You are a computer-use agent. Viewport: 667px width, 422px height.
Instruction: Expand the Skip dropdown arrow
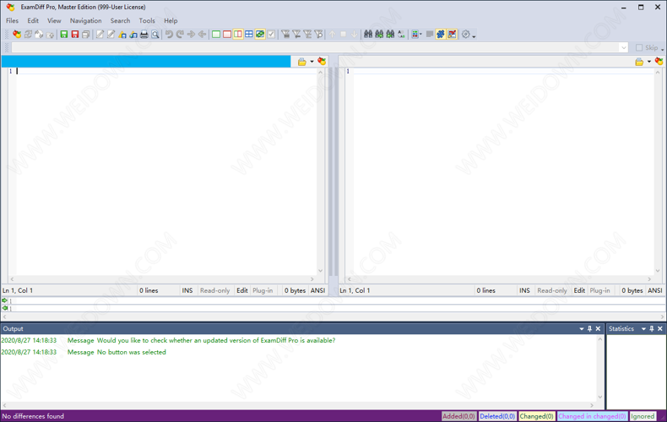point(662,49)
